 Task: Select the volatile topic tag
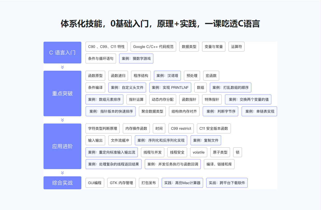(198, 152)
